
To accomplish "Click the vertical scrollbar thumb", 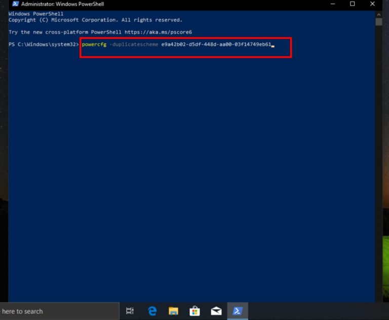I will [x=378, y=22].
